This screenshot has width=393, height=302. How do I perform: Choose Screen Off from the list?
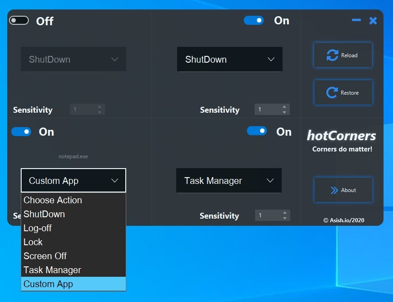73,256
